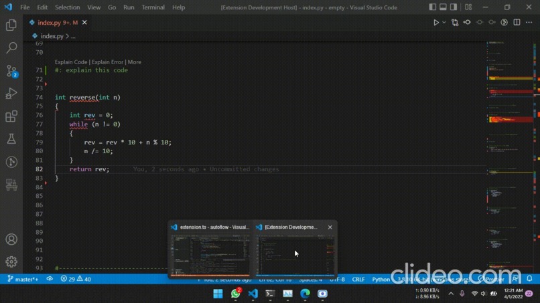Open WhatsApp from the taskbar
540x303 pixels.
pos(236,294)
